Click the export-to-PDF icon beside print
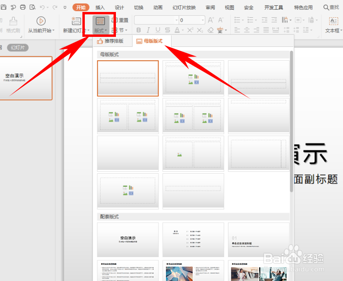 (13, 7)
